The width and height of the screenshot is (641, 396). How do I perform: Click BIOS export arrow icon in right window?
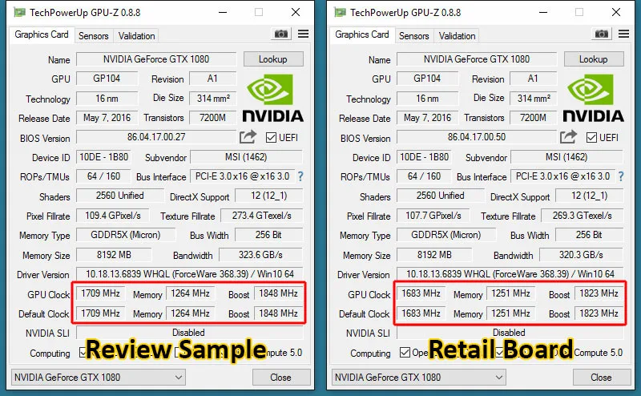pos(568,136)
